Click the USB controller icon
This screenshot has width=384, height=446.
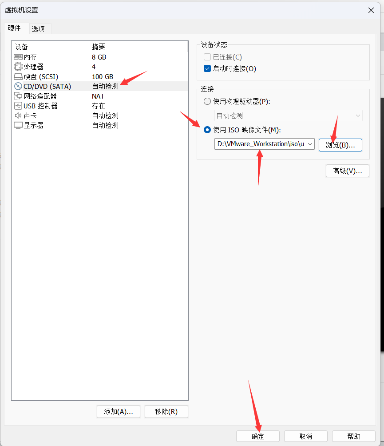tap(18, 106)
